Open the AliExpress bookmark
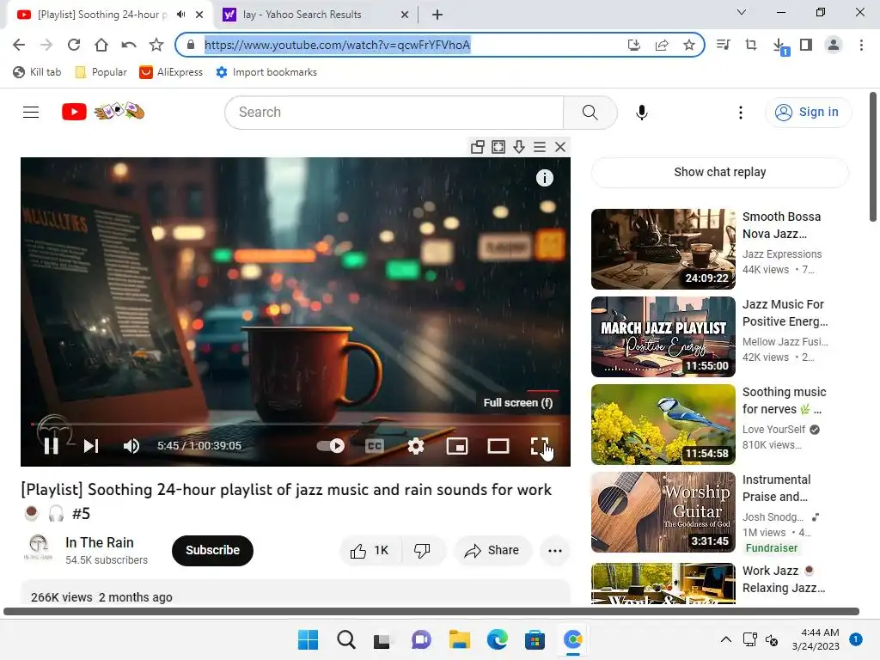The height and width of the screenshot is (660, 880). point(171,72)
